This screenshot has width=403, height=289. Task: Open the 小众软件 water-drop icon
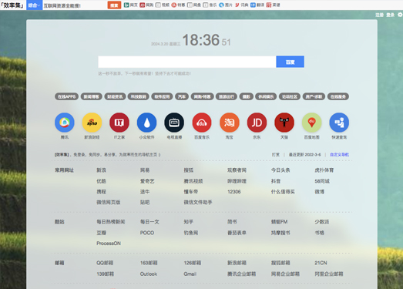146,123
